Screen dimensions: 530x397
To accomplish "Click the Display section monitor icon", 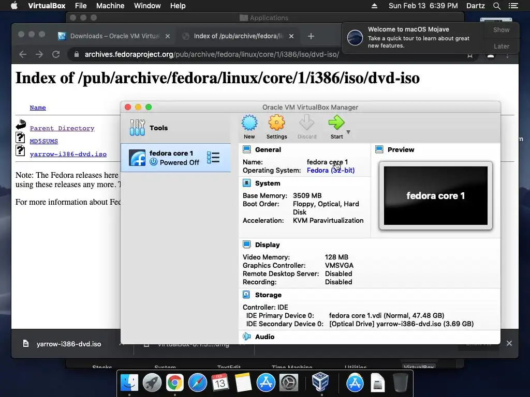I will 247,245.
